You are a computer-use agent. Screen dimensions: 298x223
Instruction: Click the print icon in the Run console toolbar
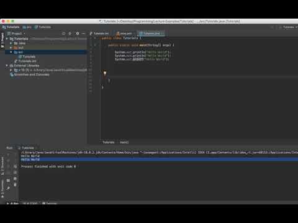click(x=15, y=178)
